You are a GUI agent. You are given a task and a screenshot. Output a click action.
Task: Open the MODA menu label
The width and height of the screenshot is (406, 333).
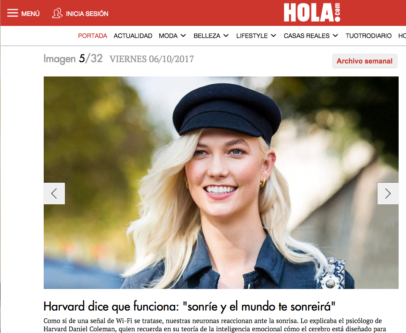click(x=168, y=36)
